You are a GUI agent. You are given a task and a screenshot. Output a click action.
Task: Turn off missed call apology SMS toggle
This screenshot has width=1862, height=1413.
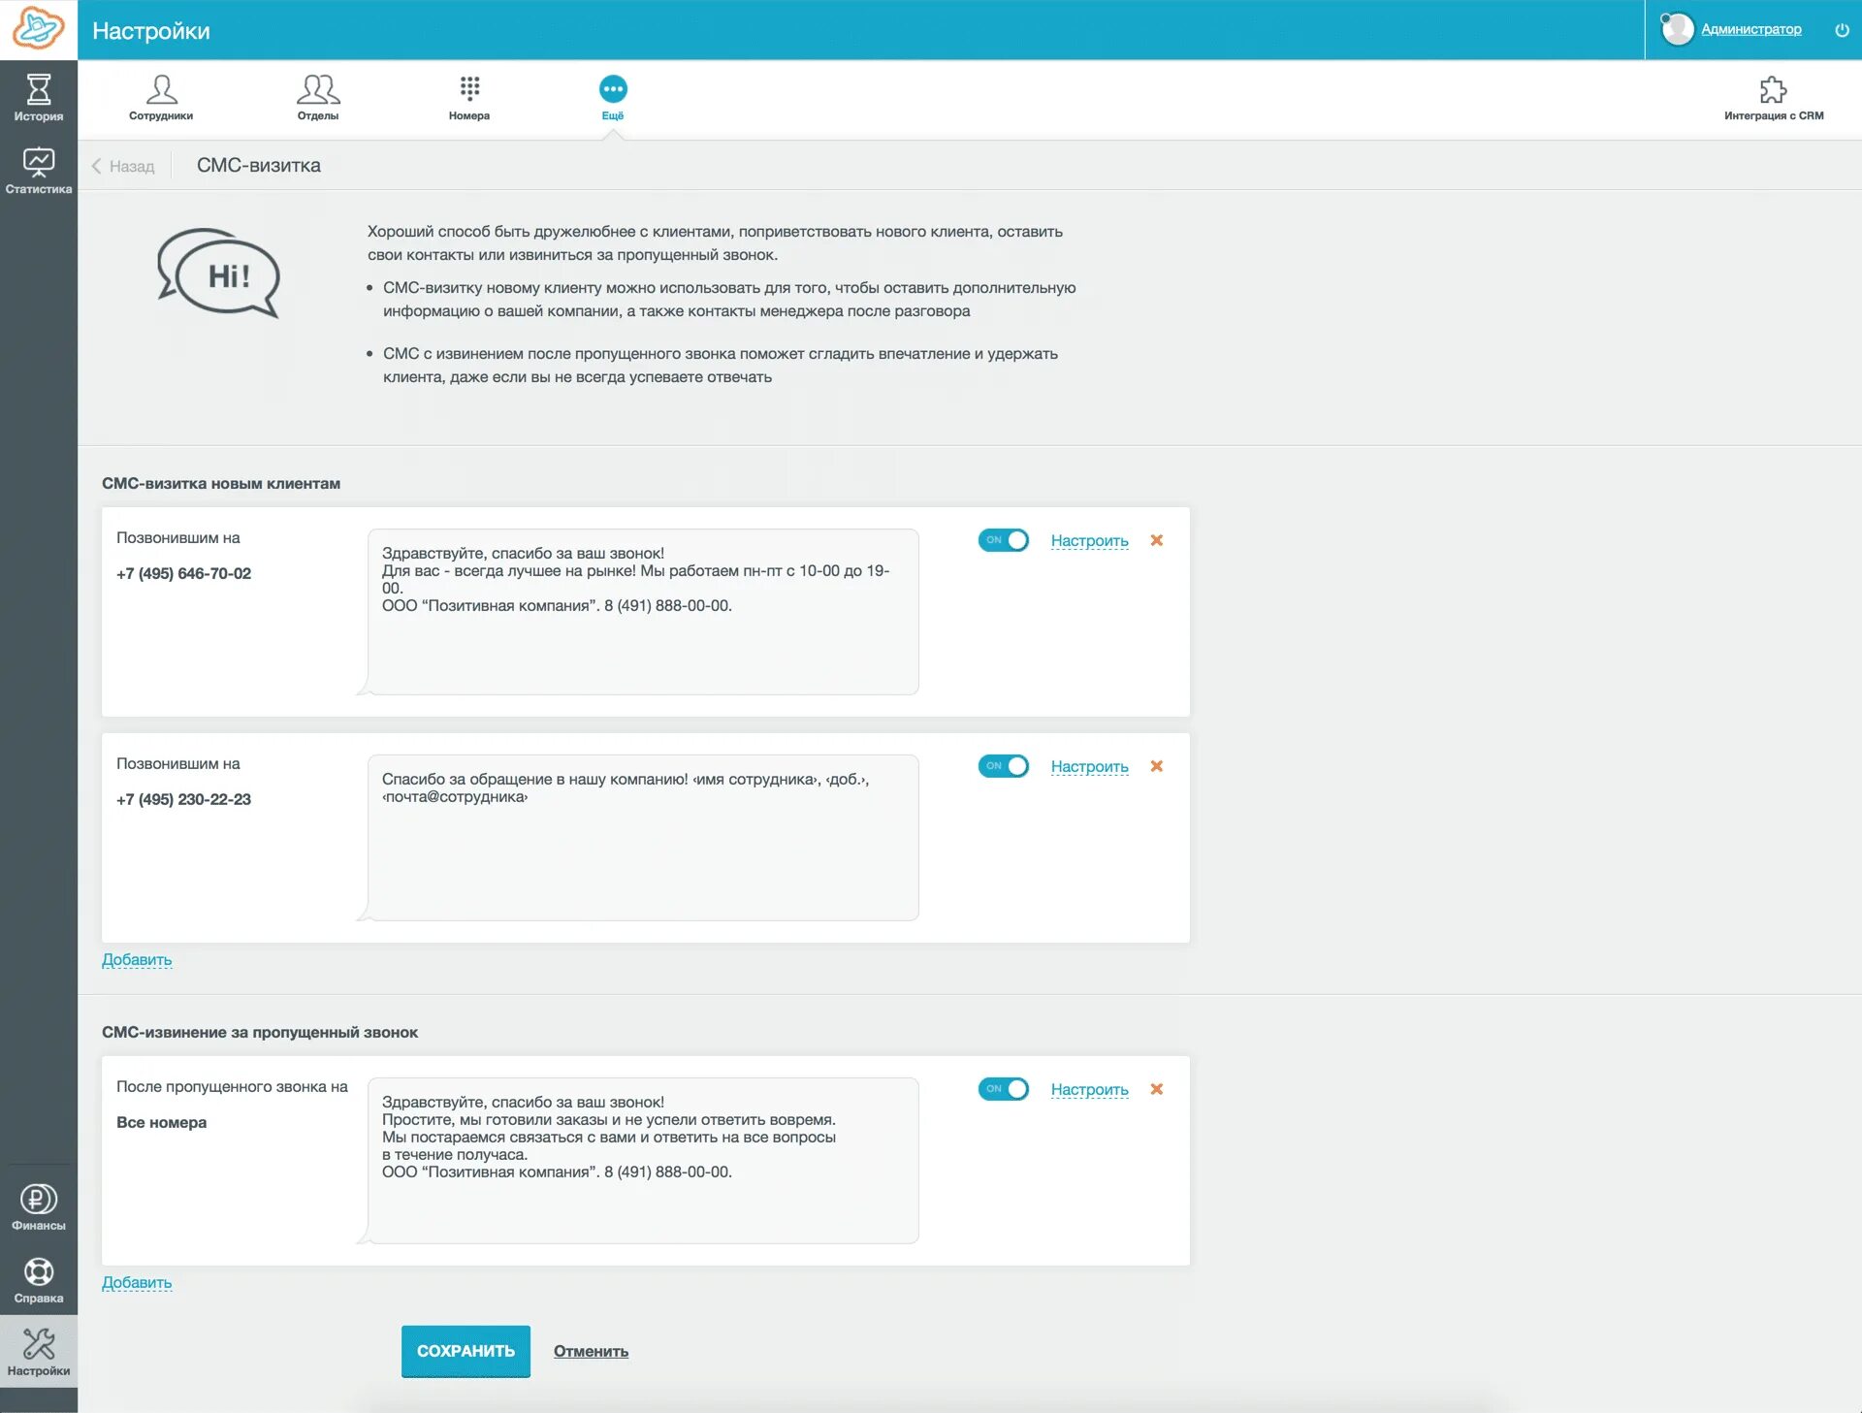point(1003,1089)
